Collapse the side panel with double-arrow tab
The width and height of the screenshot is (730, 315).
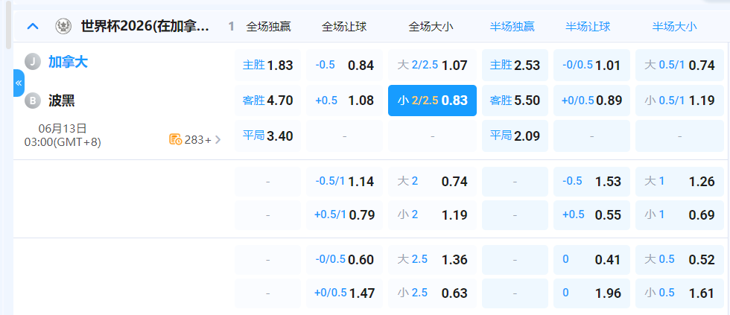(x=19, y=83)
